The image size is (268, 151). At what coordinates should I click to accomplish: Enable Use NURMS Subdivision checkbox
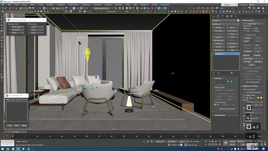coord(244,92)
